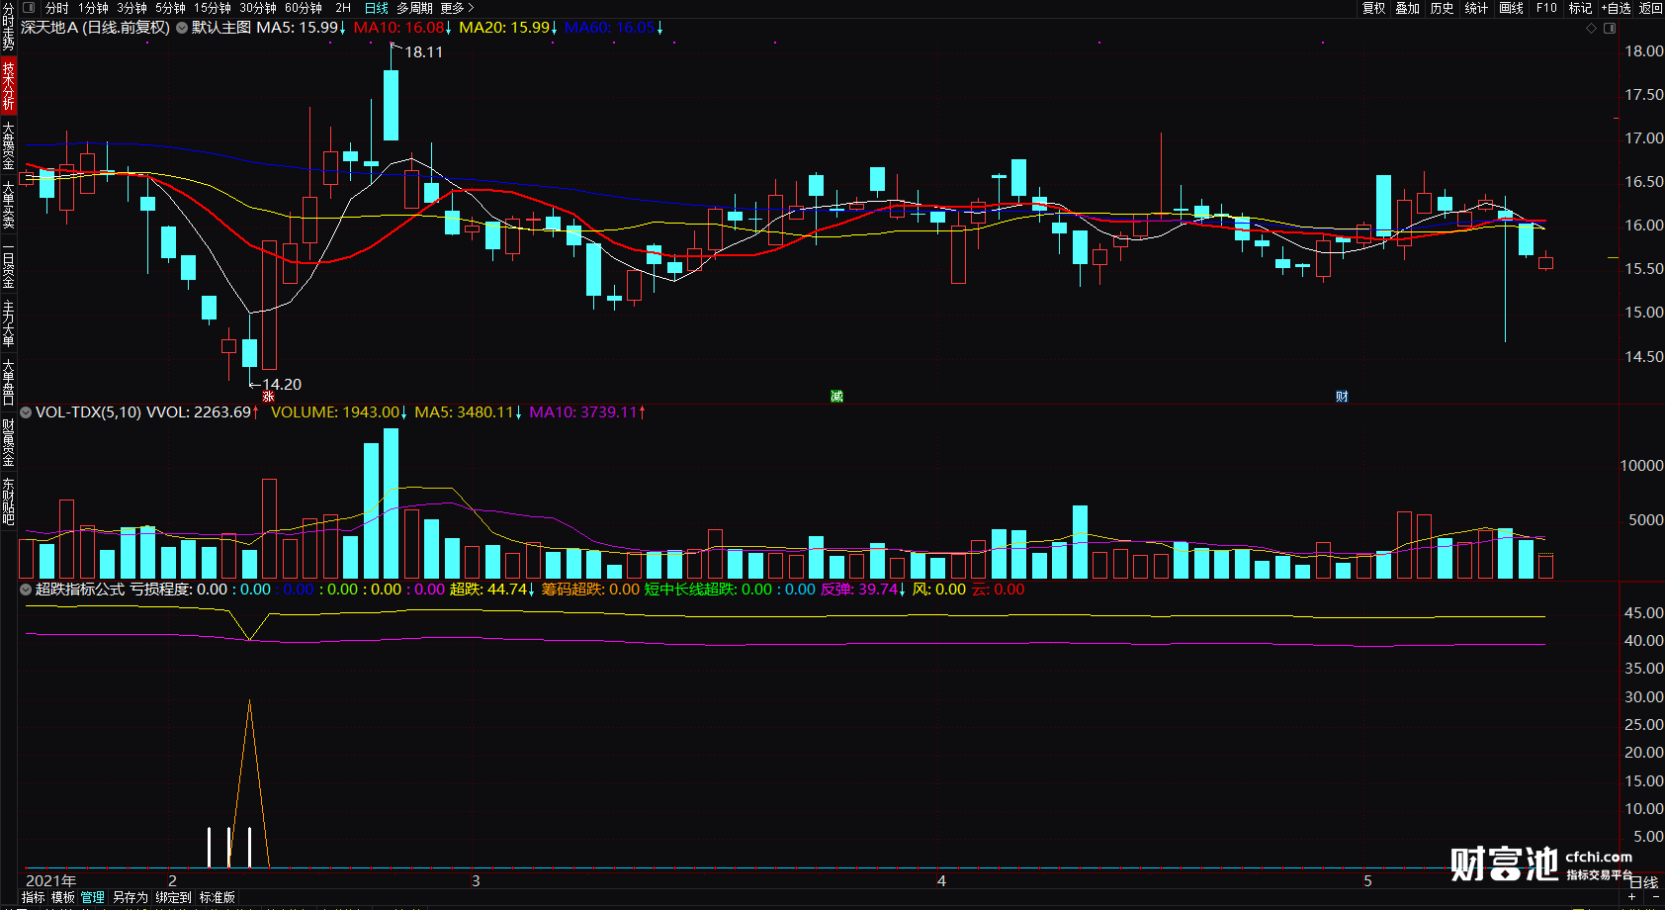The width and height of the screenshot is (1665, 910).
Task: Switch to 分时 chart period
Action: coord(57,8)
